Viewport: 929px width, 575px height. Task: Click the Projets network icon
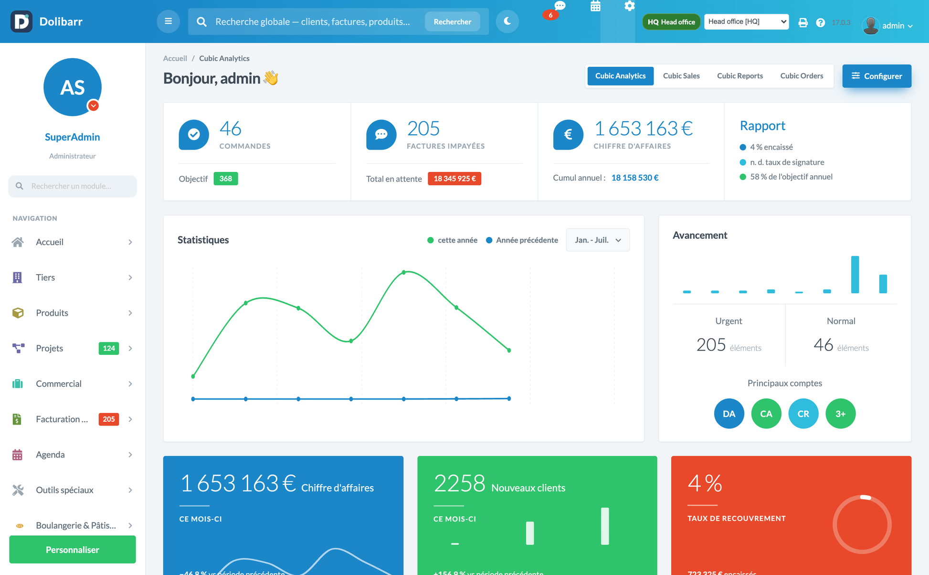[x=18, y=348]
